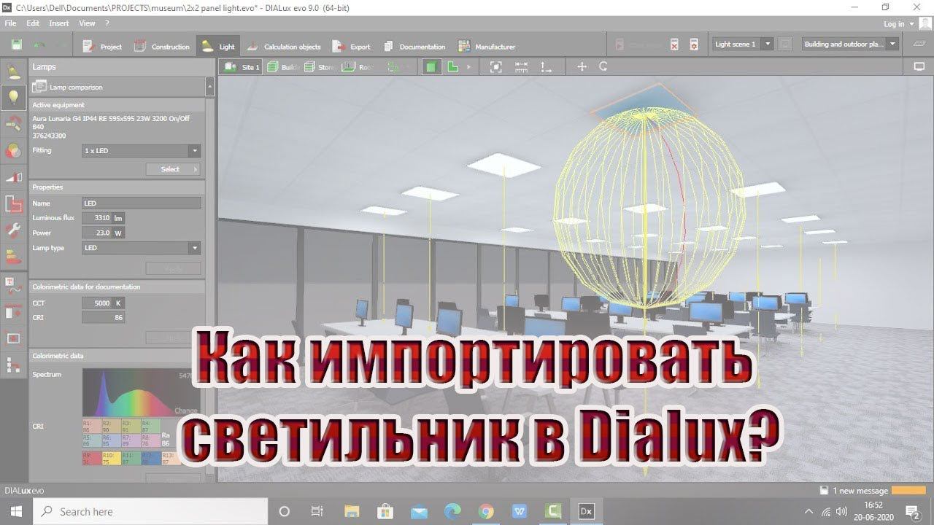Open the screenshot view tool

(14, 338)
